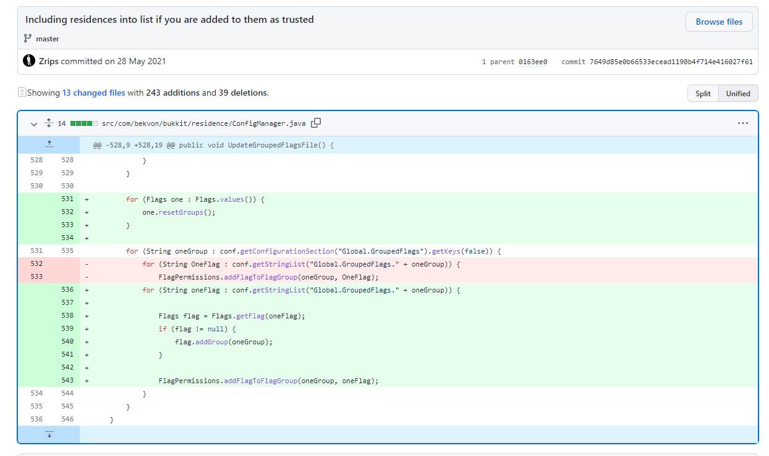Select new line number 539
This screenshot has height=456, width=769.
(64, 328)
